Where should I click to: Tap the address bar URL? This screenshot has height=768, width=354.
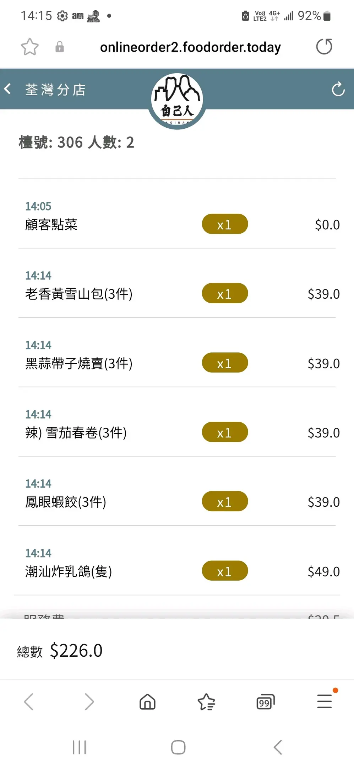pyautogui.click(x=190, y=47)
